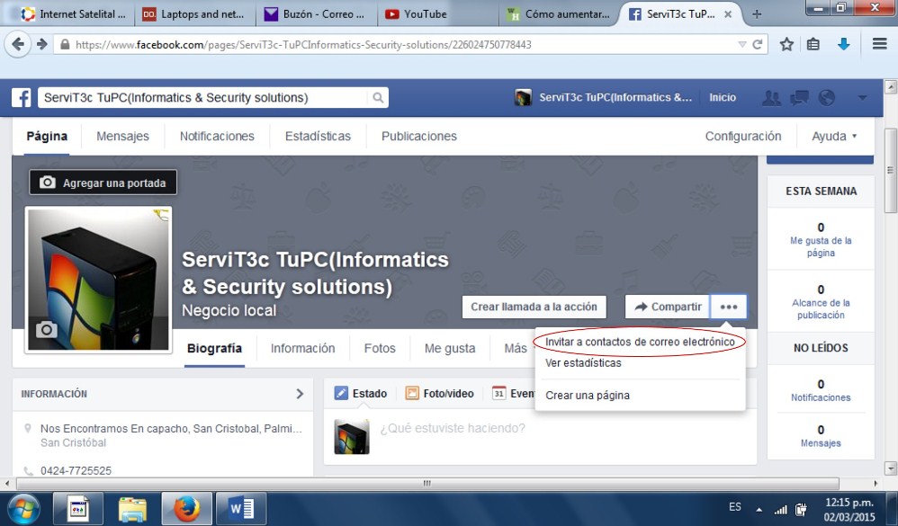Open the Mensajes page tab

pos(122,137)
